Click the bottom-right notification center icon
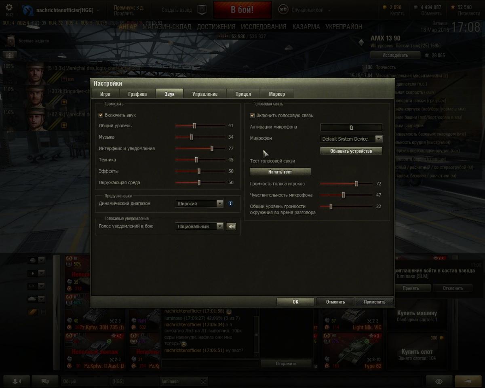Viewport: 485px width, 388px height. [x=468, y=381]
